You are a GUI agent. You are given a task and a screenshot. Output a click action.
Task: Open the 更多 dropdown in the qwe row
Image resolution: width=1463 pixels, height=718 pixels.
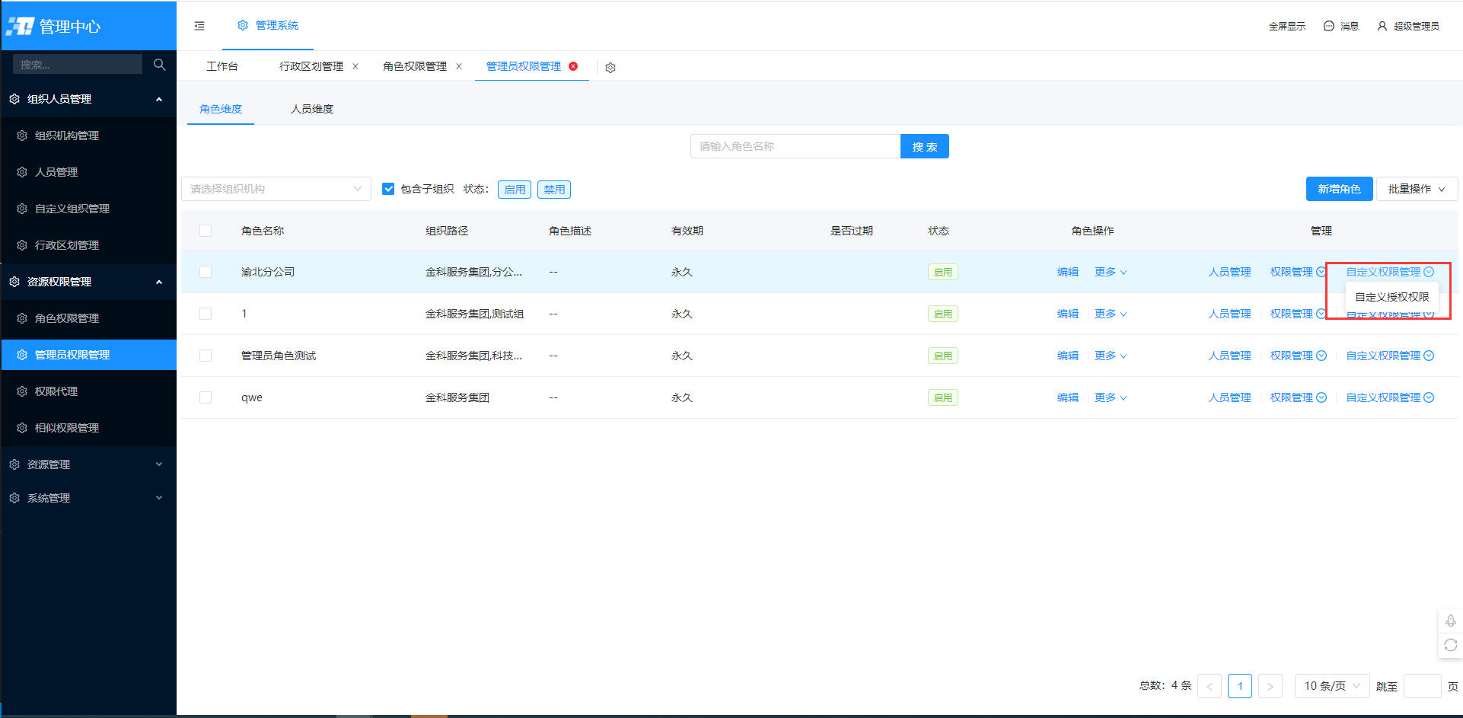coord(1111,397)
